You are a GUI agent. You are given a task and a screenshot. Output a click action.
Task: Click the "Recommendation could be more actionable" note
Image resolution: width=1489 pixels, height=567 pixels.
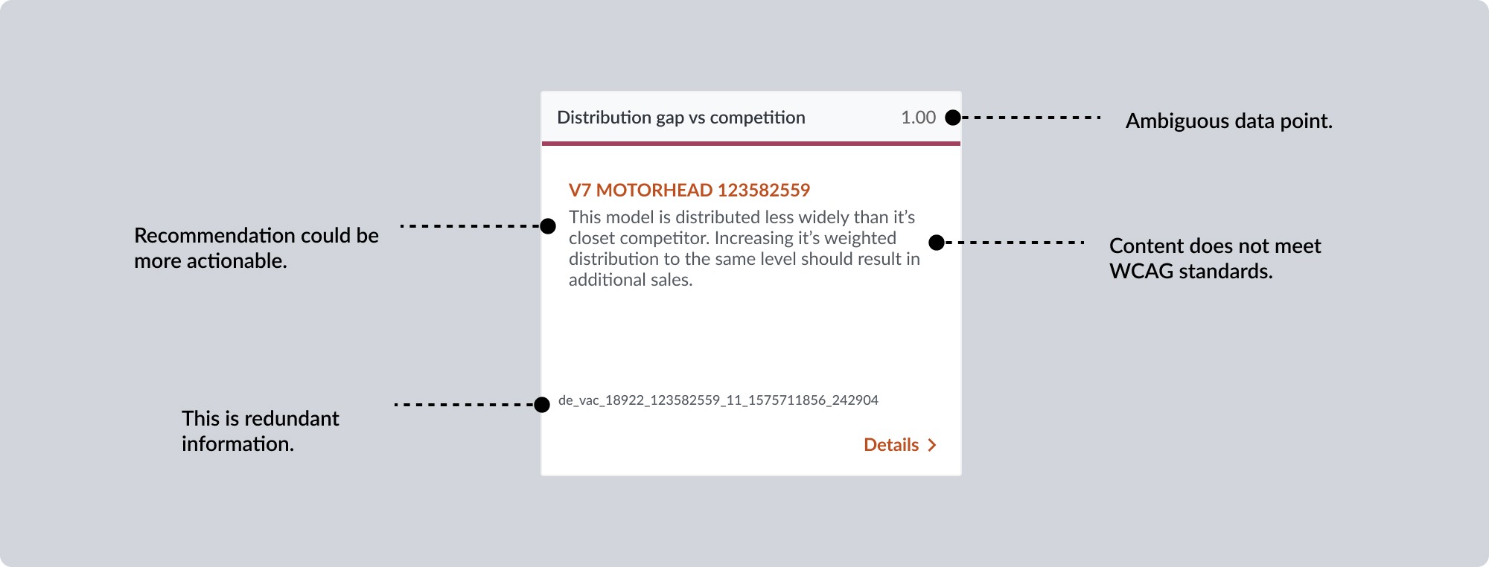(256, 248)
